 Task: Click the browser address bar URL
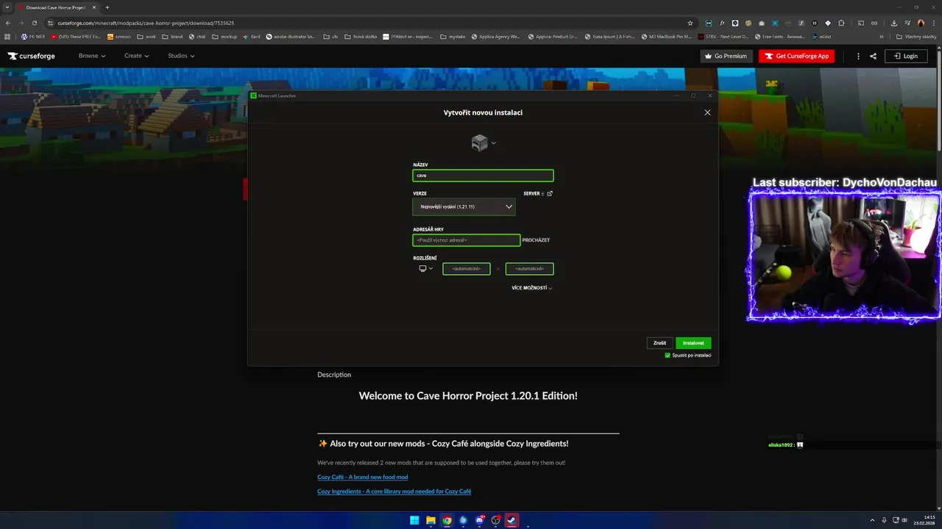click(x=146, y=23)
